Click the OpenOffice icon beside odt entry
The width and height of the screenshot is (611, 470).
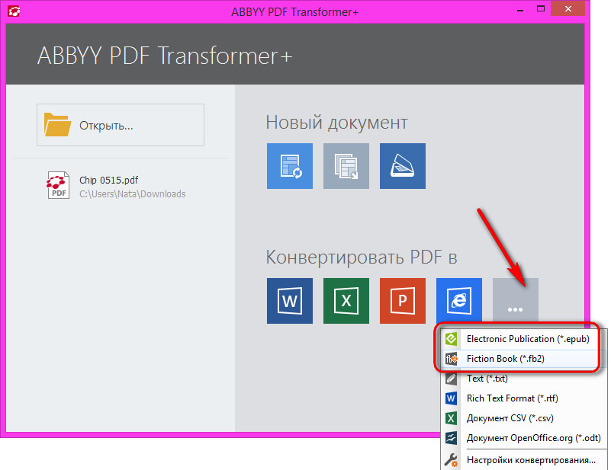point(452,438)
